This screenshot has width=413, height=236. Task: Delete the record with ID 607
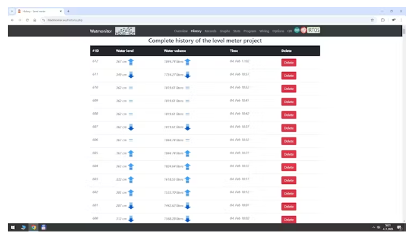tap(289, 128)
